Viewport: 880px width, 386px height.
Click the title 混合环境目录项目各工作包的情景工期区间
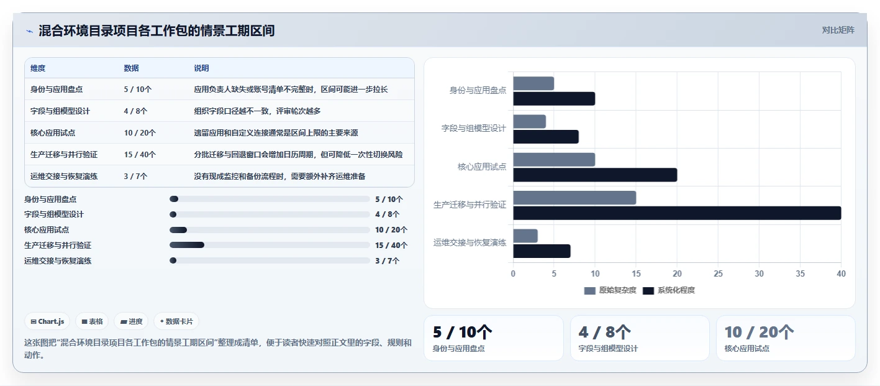(x=156, y=30)
